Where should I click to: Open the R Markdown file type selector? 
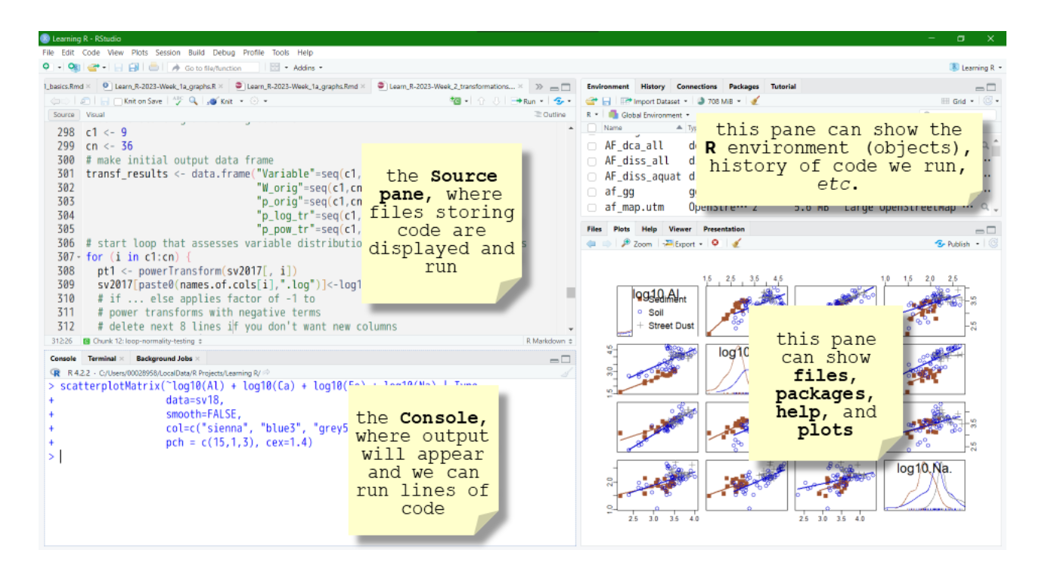point(550,341)
